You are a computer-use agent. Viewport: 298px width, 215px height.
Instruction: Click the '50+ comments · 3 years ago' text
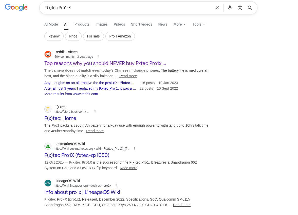(74, 57)
